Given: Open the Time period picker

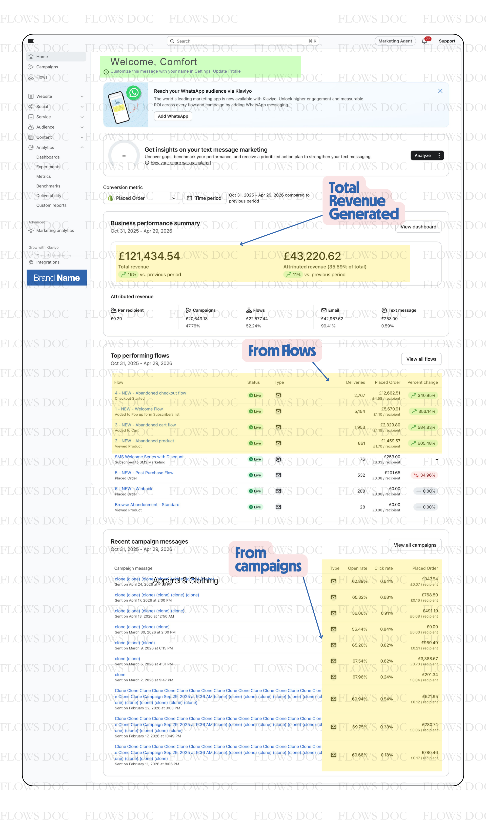Looking at the screenshot, I should [x=204, y=198].
